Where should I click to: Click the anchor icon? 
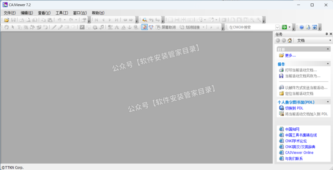coord(129,27)
